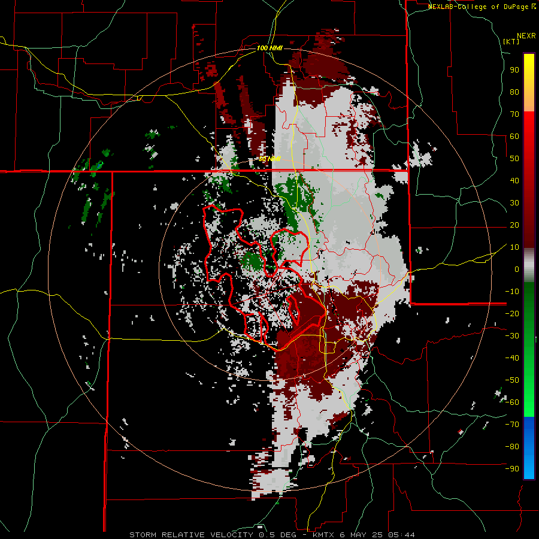
Task: Click the -50 value on velocity scale
Action: click(512, 380)
